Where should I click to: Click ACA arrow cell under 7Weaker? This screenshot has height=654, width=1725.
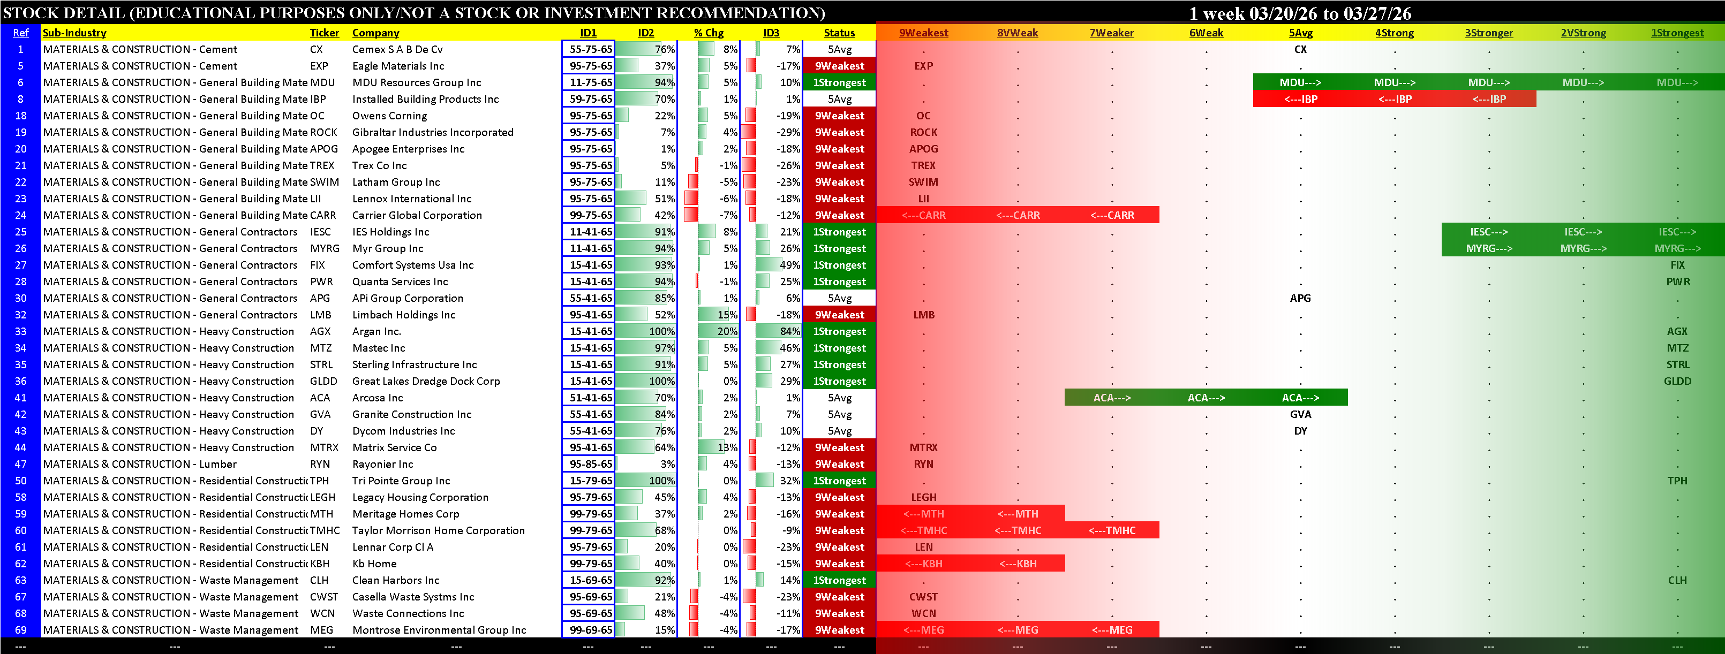click(1112, 398)
